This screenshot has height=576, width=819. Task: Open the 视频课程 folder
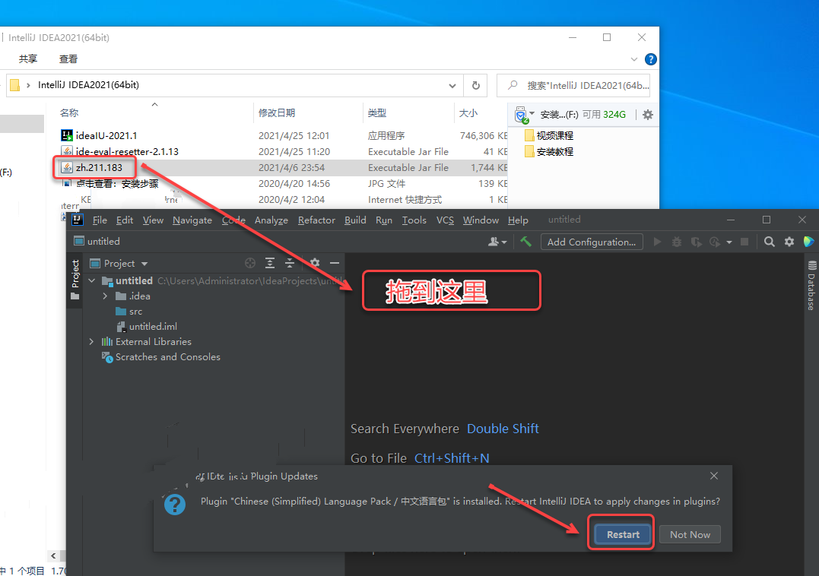point(548,136)
